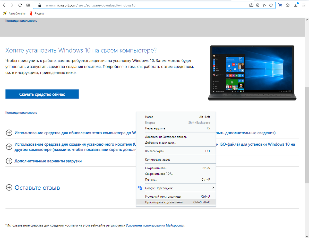Viewport: 309px width, 238px height.
Task: Add page to bookmarks with heart icon
Action: (271, 5)
